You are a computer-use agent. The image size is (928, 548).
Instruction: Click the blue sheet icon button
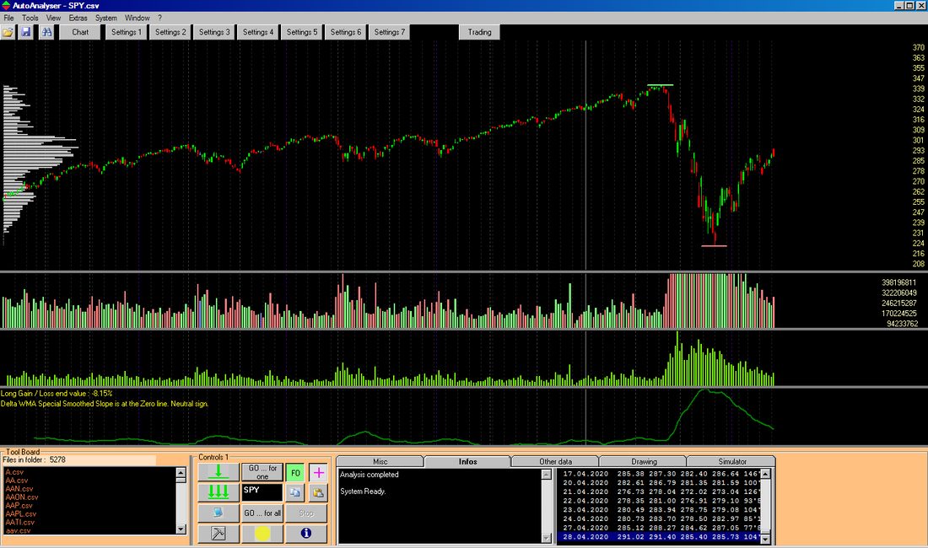coord(219,513)
